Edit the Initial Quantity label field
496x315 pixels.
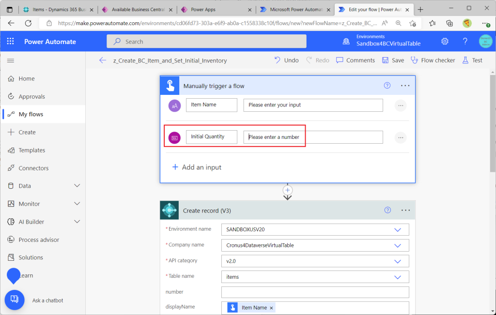[211, 137]
